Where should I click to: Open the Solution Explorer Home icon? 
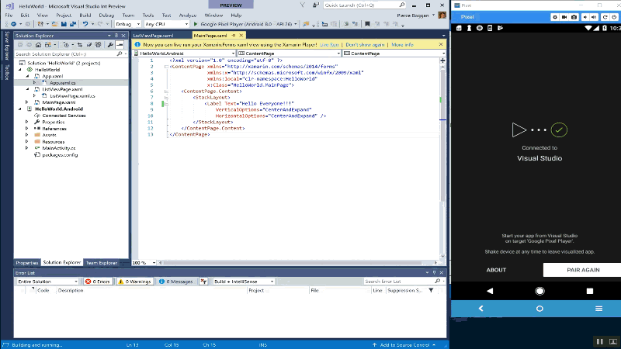tap(38, 45)
